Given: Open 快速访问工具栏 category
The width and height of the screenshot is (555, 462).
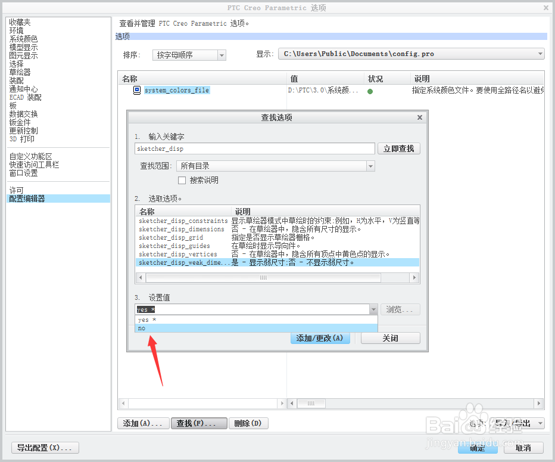Looking at the screenshot, I should click(x=34, y=165).
